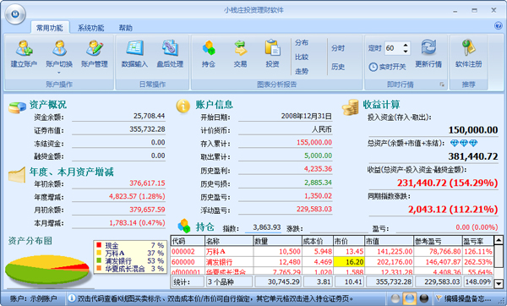Screen dimensions: 507x306
Task: Open the 数据输入 tool
Action: (134, 48)
